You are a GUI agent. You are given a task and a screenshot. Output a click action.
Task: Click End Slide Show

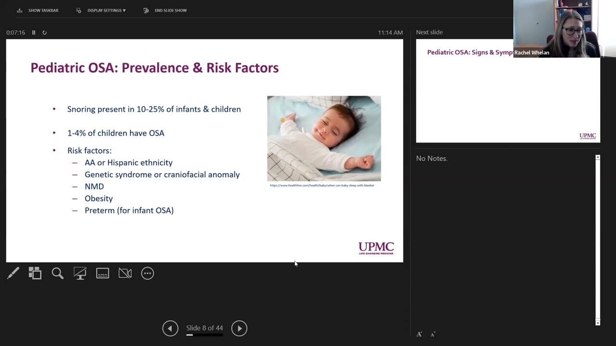point(165,10)
